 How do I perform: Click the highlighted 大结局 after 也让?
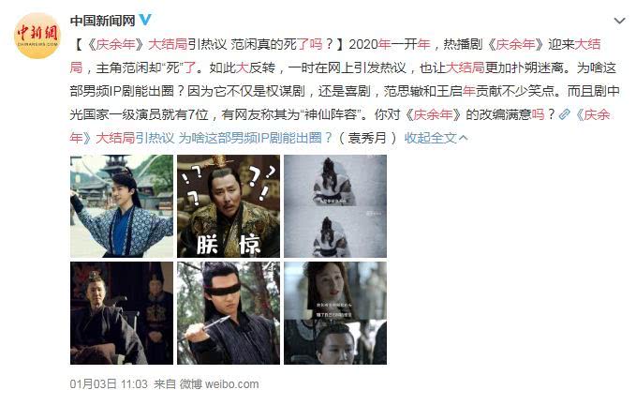(x=465, y=67)
